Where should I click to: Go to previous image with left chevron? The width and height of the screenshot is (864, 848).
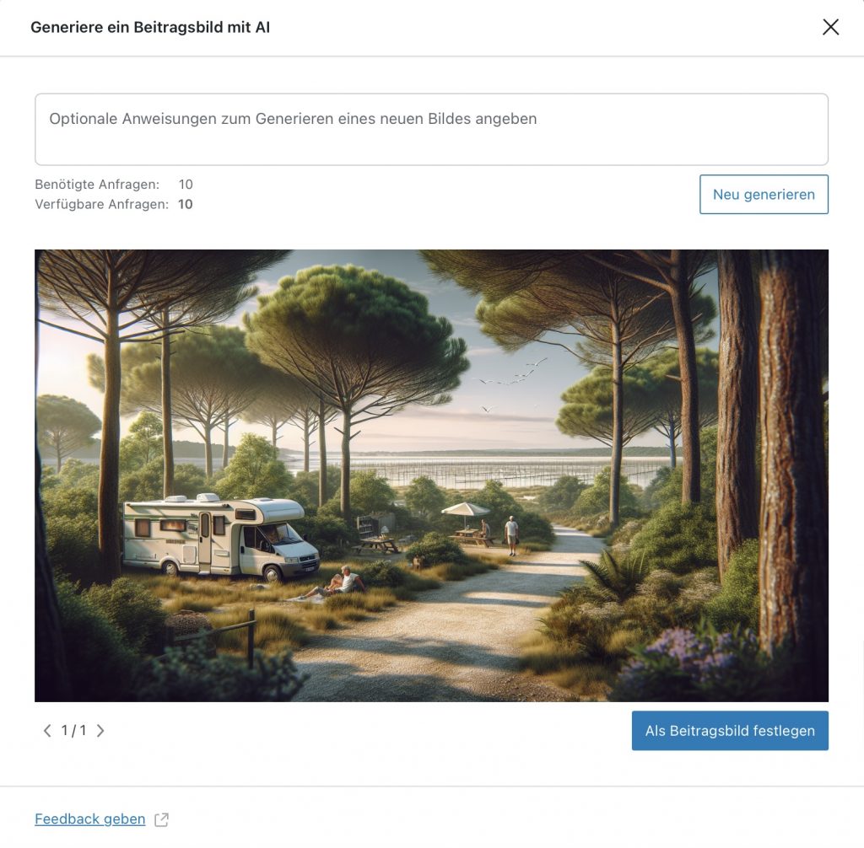click(x=47, y=731)
